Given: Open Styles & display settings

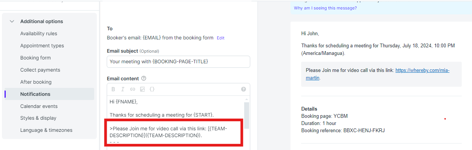Looking at the screenshot, I should click(38, 118).
